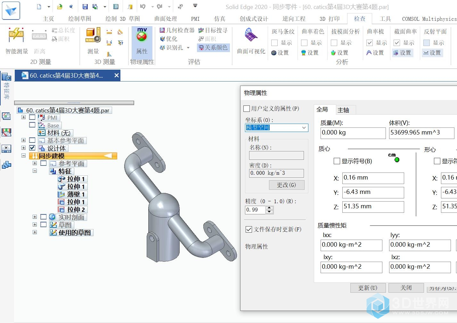Click the Save floppy disk icon
The width and height of the screenshot is (457, 323).
coord(85,6)
